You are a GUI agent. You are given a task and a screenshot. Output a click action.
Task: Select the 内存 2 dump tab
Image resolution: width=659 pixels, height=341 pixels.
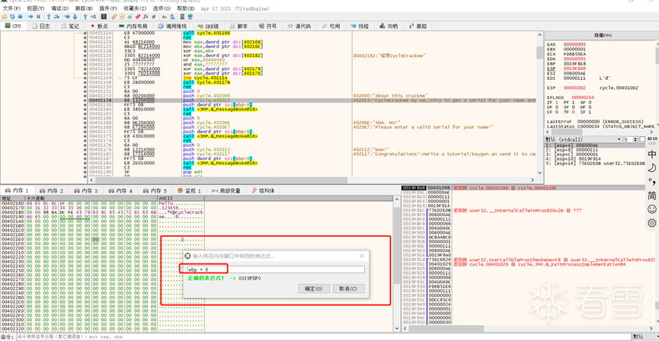point(52,190)
